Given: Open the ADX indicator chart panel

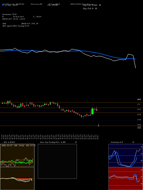Looking at the screenshot, I should [17, 155].
